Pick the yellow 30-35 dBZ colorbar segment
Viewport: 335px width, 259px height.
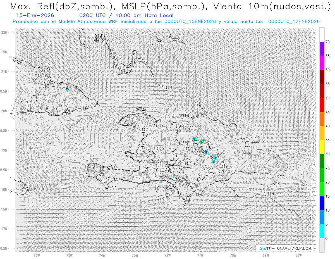point(322,147)
